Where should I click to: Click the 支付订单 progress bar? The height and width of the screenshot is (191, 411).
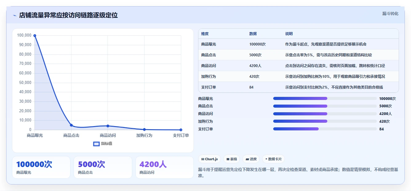coord(325,129)
